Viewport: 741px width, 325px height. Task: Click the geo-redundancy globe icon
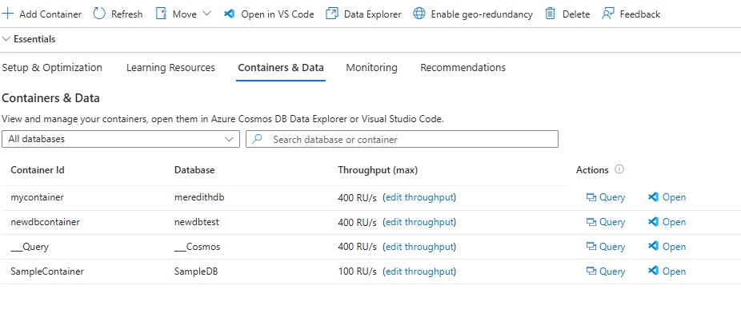[x=419, y=14]
